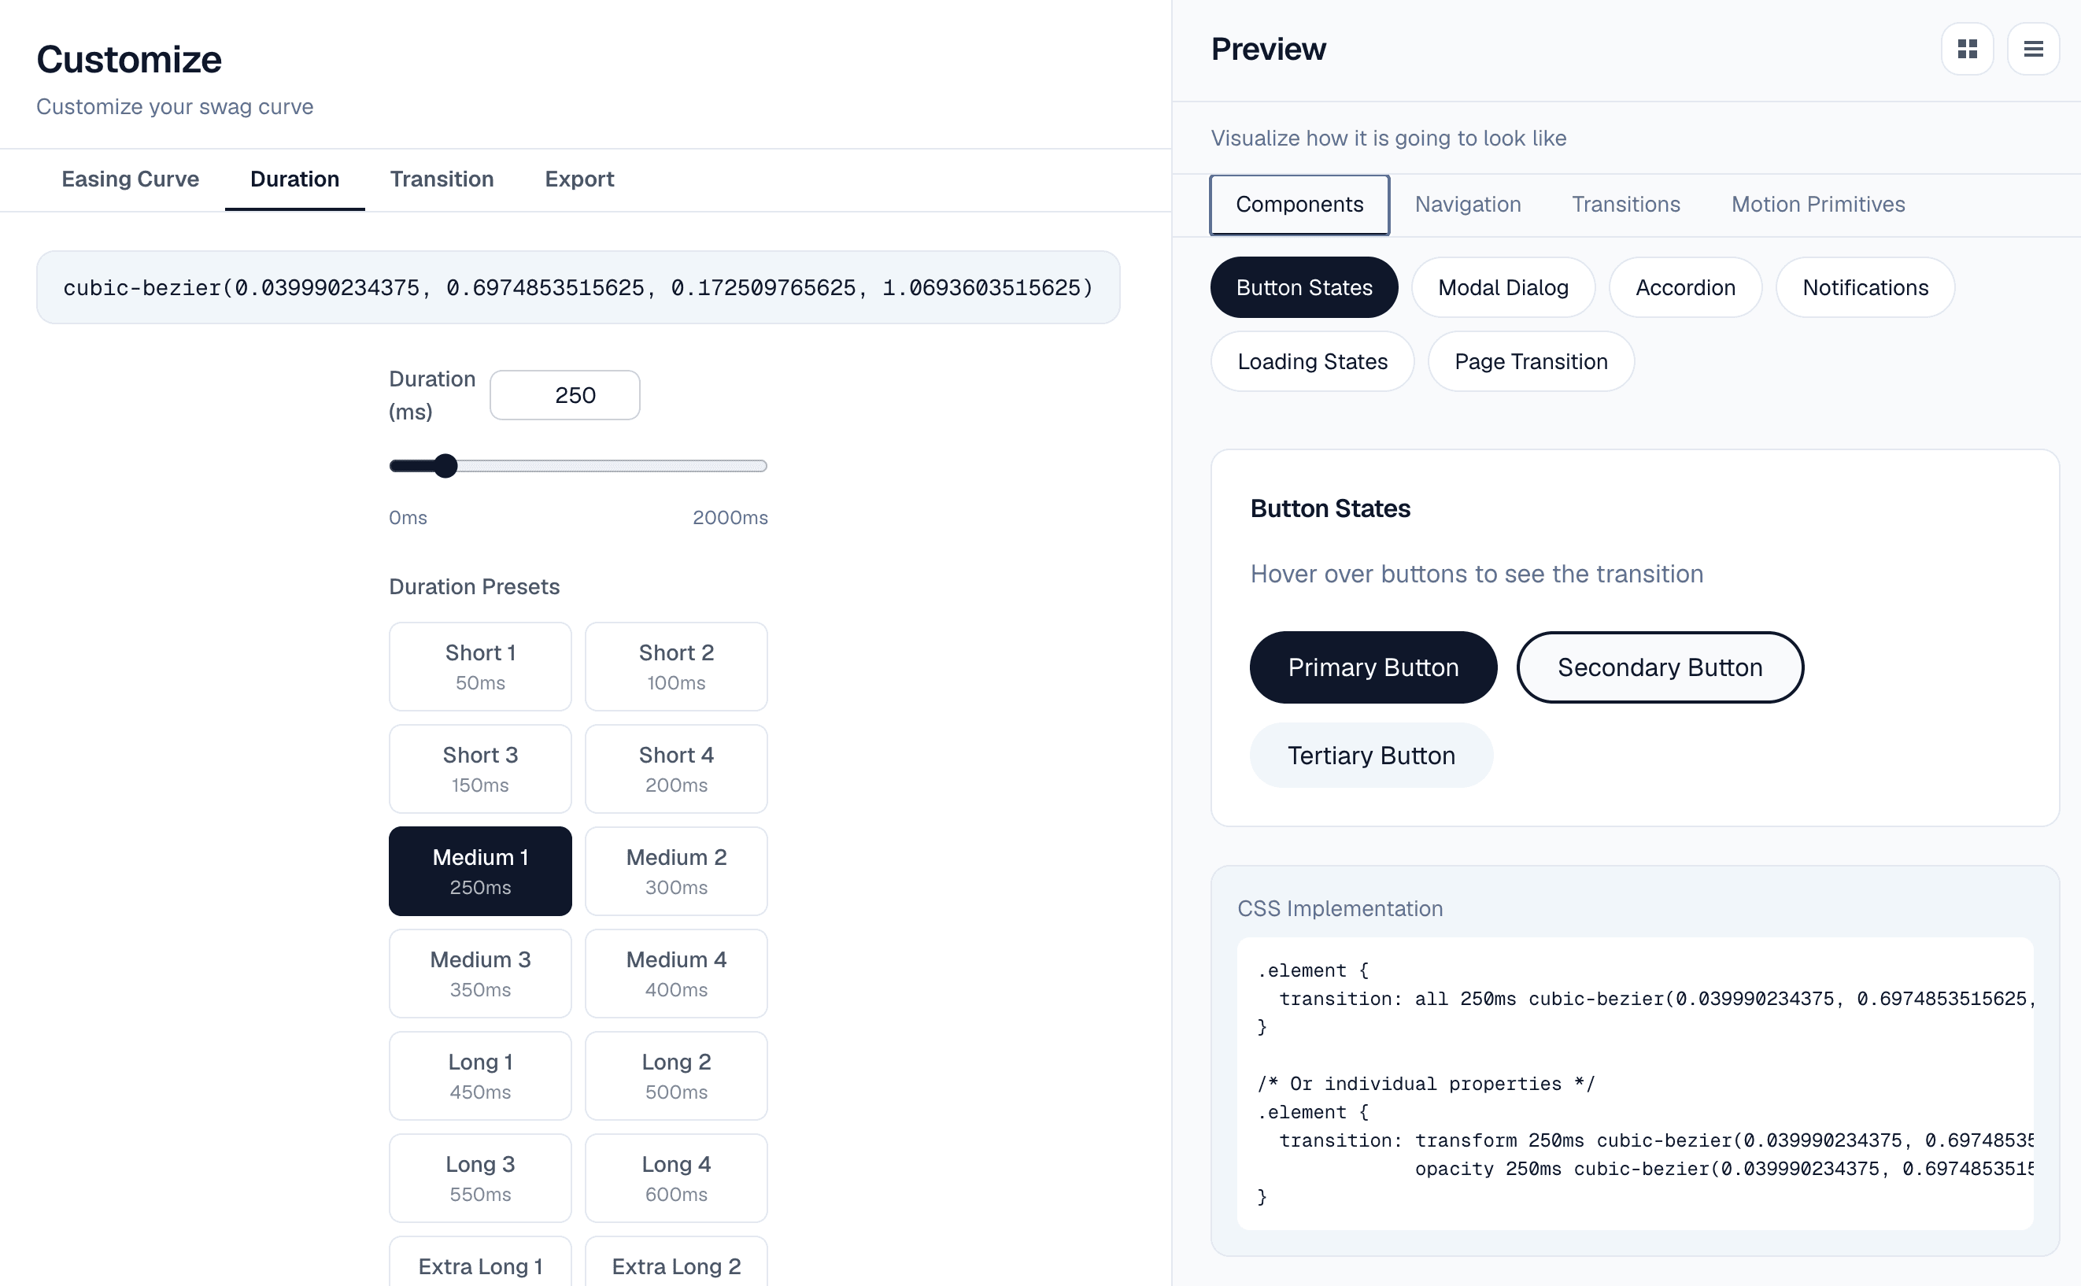Apply the Short 2 100ms preset
The image size is (2081, 1286).
coord(676,667)
